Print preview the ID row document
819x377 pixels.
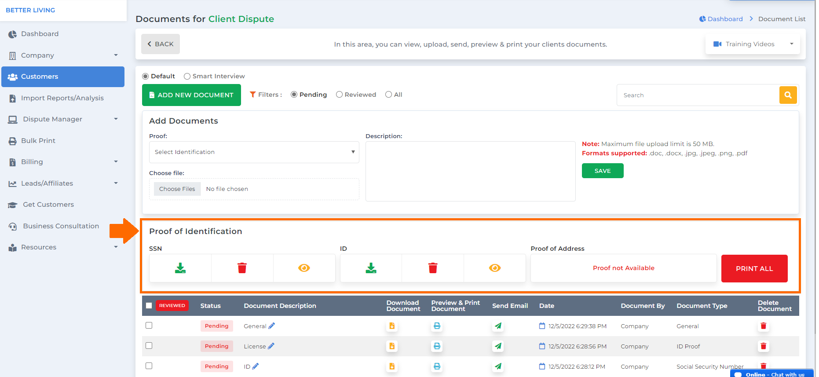[437, 366]
